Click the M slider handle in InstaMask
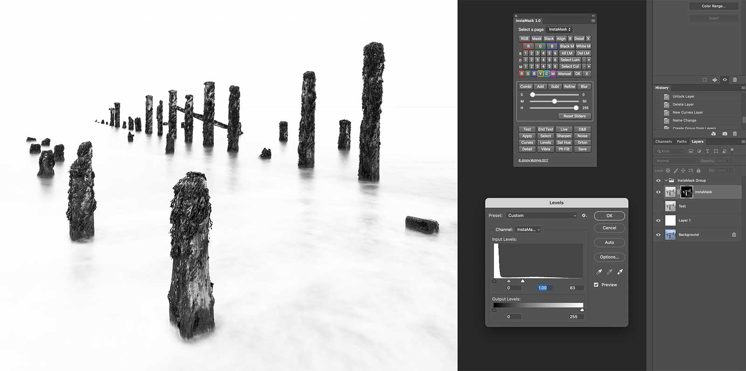This screenshot has width=746, height=371. tap(554, 101)
